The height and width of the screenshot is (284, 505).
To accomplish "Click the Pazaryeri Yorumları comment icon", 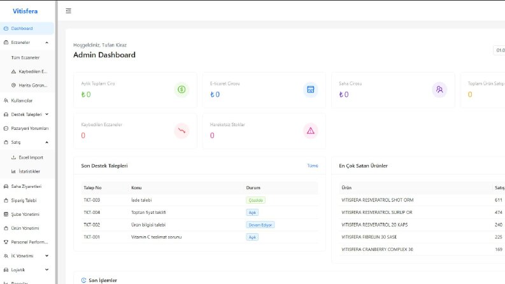I will tap(6, 128).
